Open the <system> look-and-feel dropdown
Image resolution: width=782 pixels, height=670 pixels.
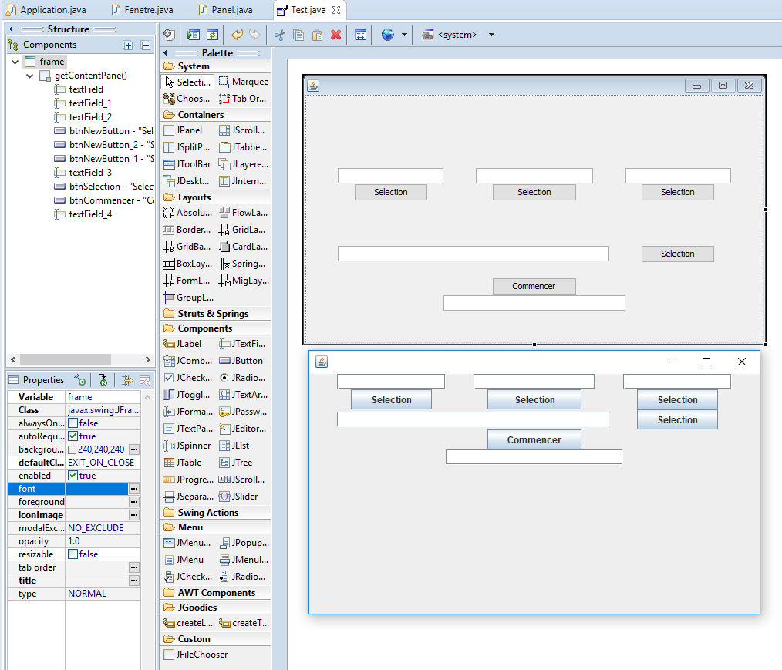491,35
